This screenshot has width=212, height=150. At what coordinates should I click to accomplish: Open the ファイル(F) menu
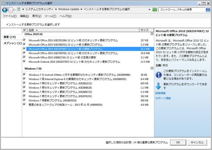10,16
